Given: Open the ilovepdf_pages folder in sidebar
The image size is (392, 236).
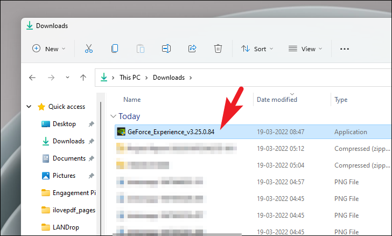Looking at the screenshot, I should coord(74,210).
